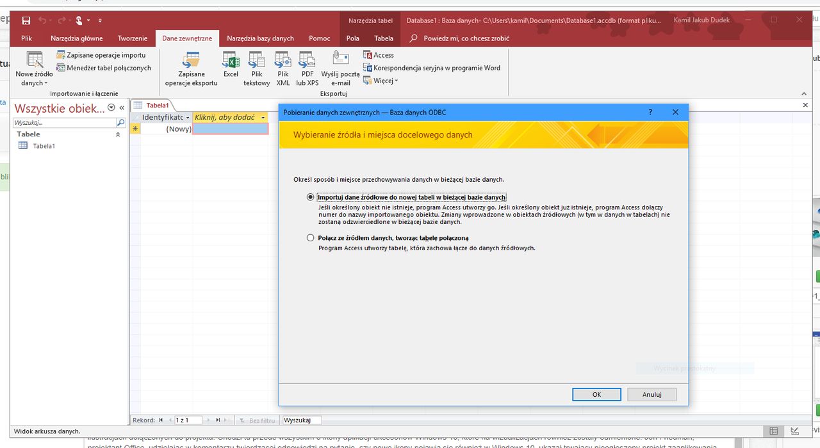
Task: Switch to Design view icon in status bar
Action: click(x=795, y=431)
